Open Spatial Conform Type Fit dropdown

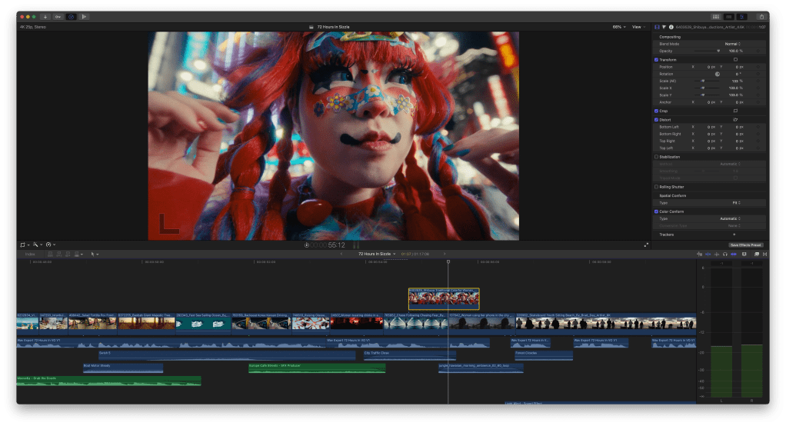tap(736, 202)
